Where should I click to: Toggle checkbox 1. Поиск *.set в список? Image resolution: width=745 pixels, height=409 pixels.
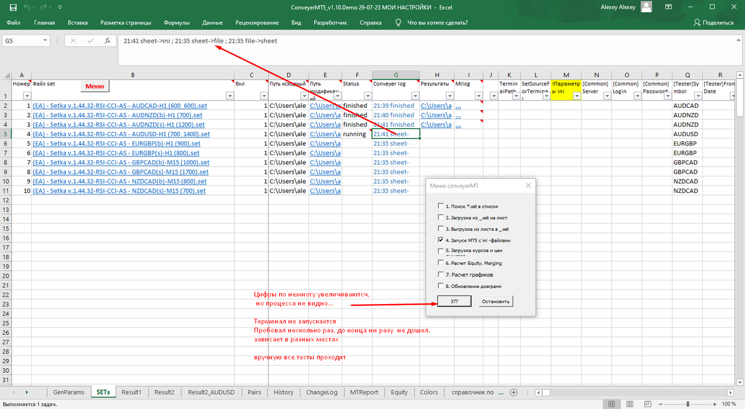click(x=441, y=206)
